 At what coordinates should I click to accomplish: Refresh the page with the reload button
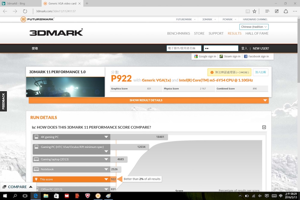[25, 11]
